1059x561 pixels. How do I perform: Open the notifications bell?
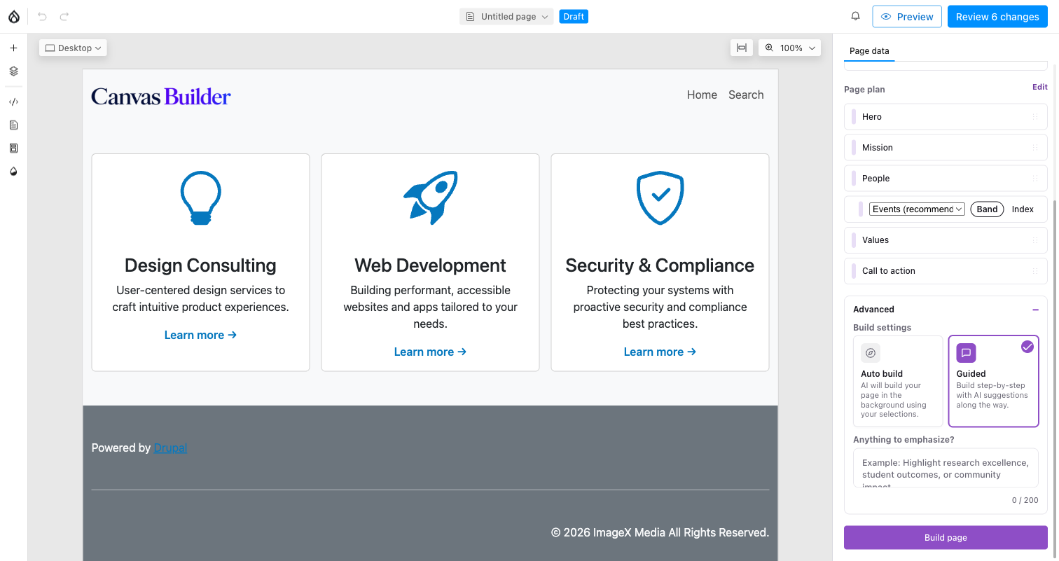coord(855,16)
